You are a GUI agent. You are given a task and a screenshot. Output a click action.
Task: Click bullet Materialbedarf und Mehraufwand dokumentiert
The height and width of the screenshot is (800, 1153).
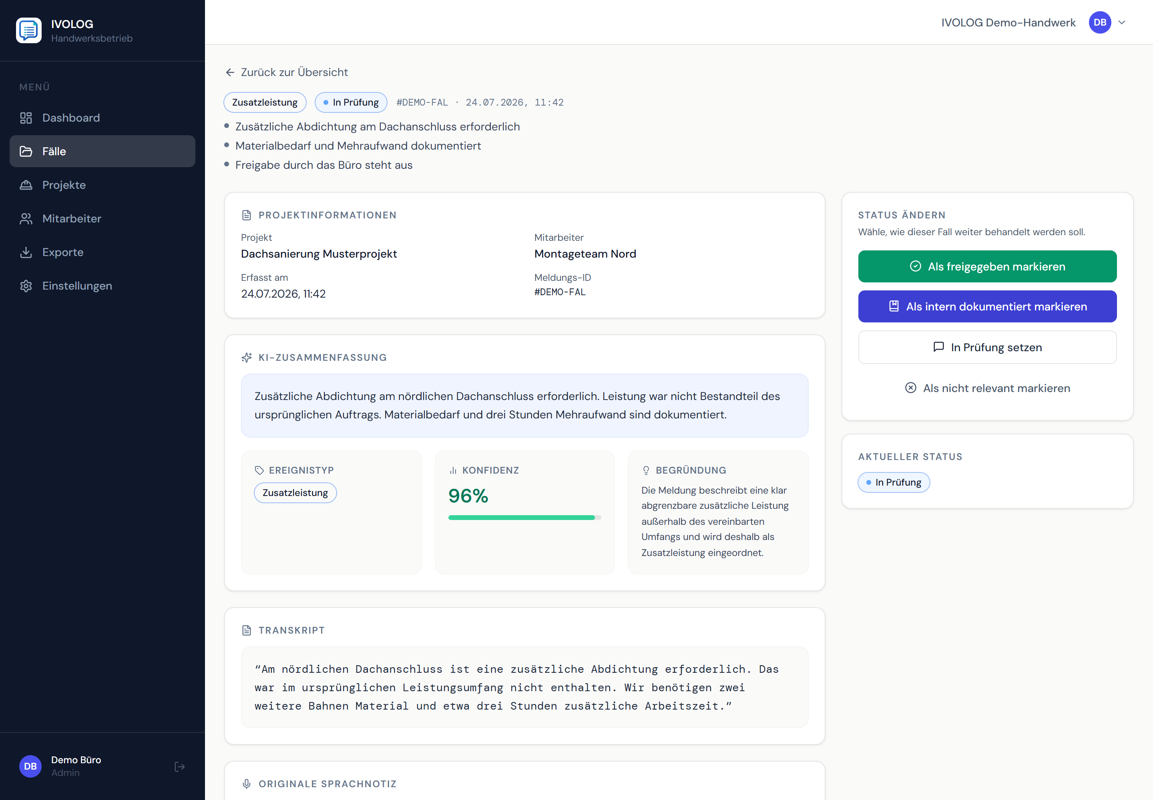point(358,146)
